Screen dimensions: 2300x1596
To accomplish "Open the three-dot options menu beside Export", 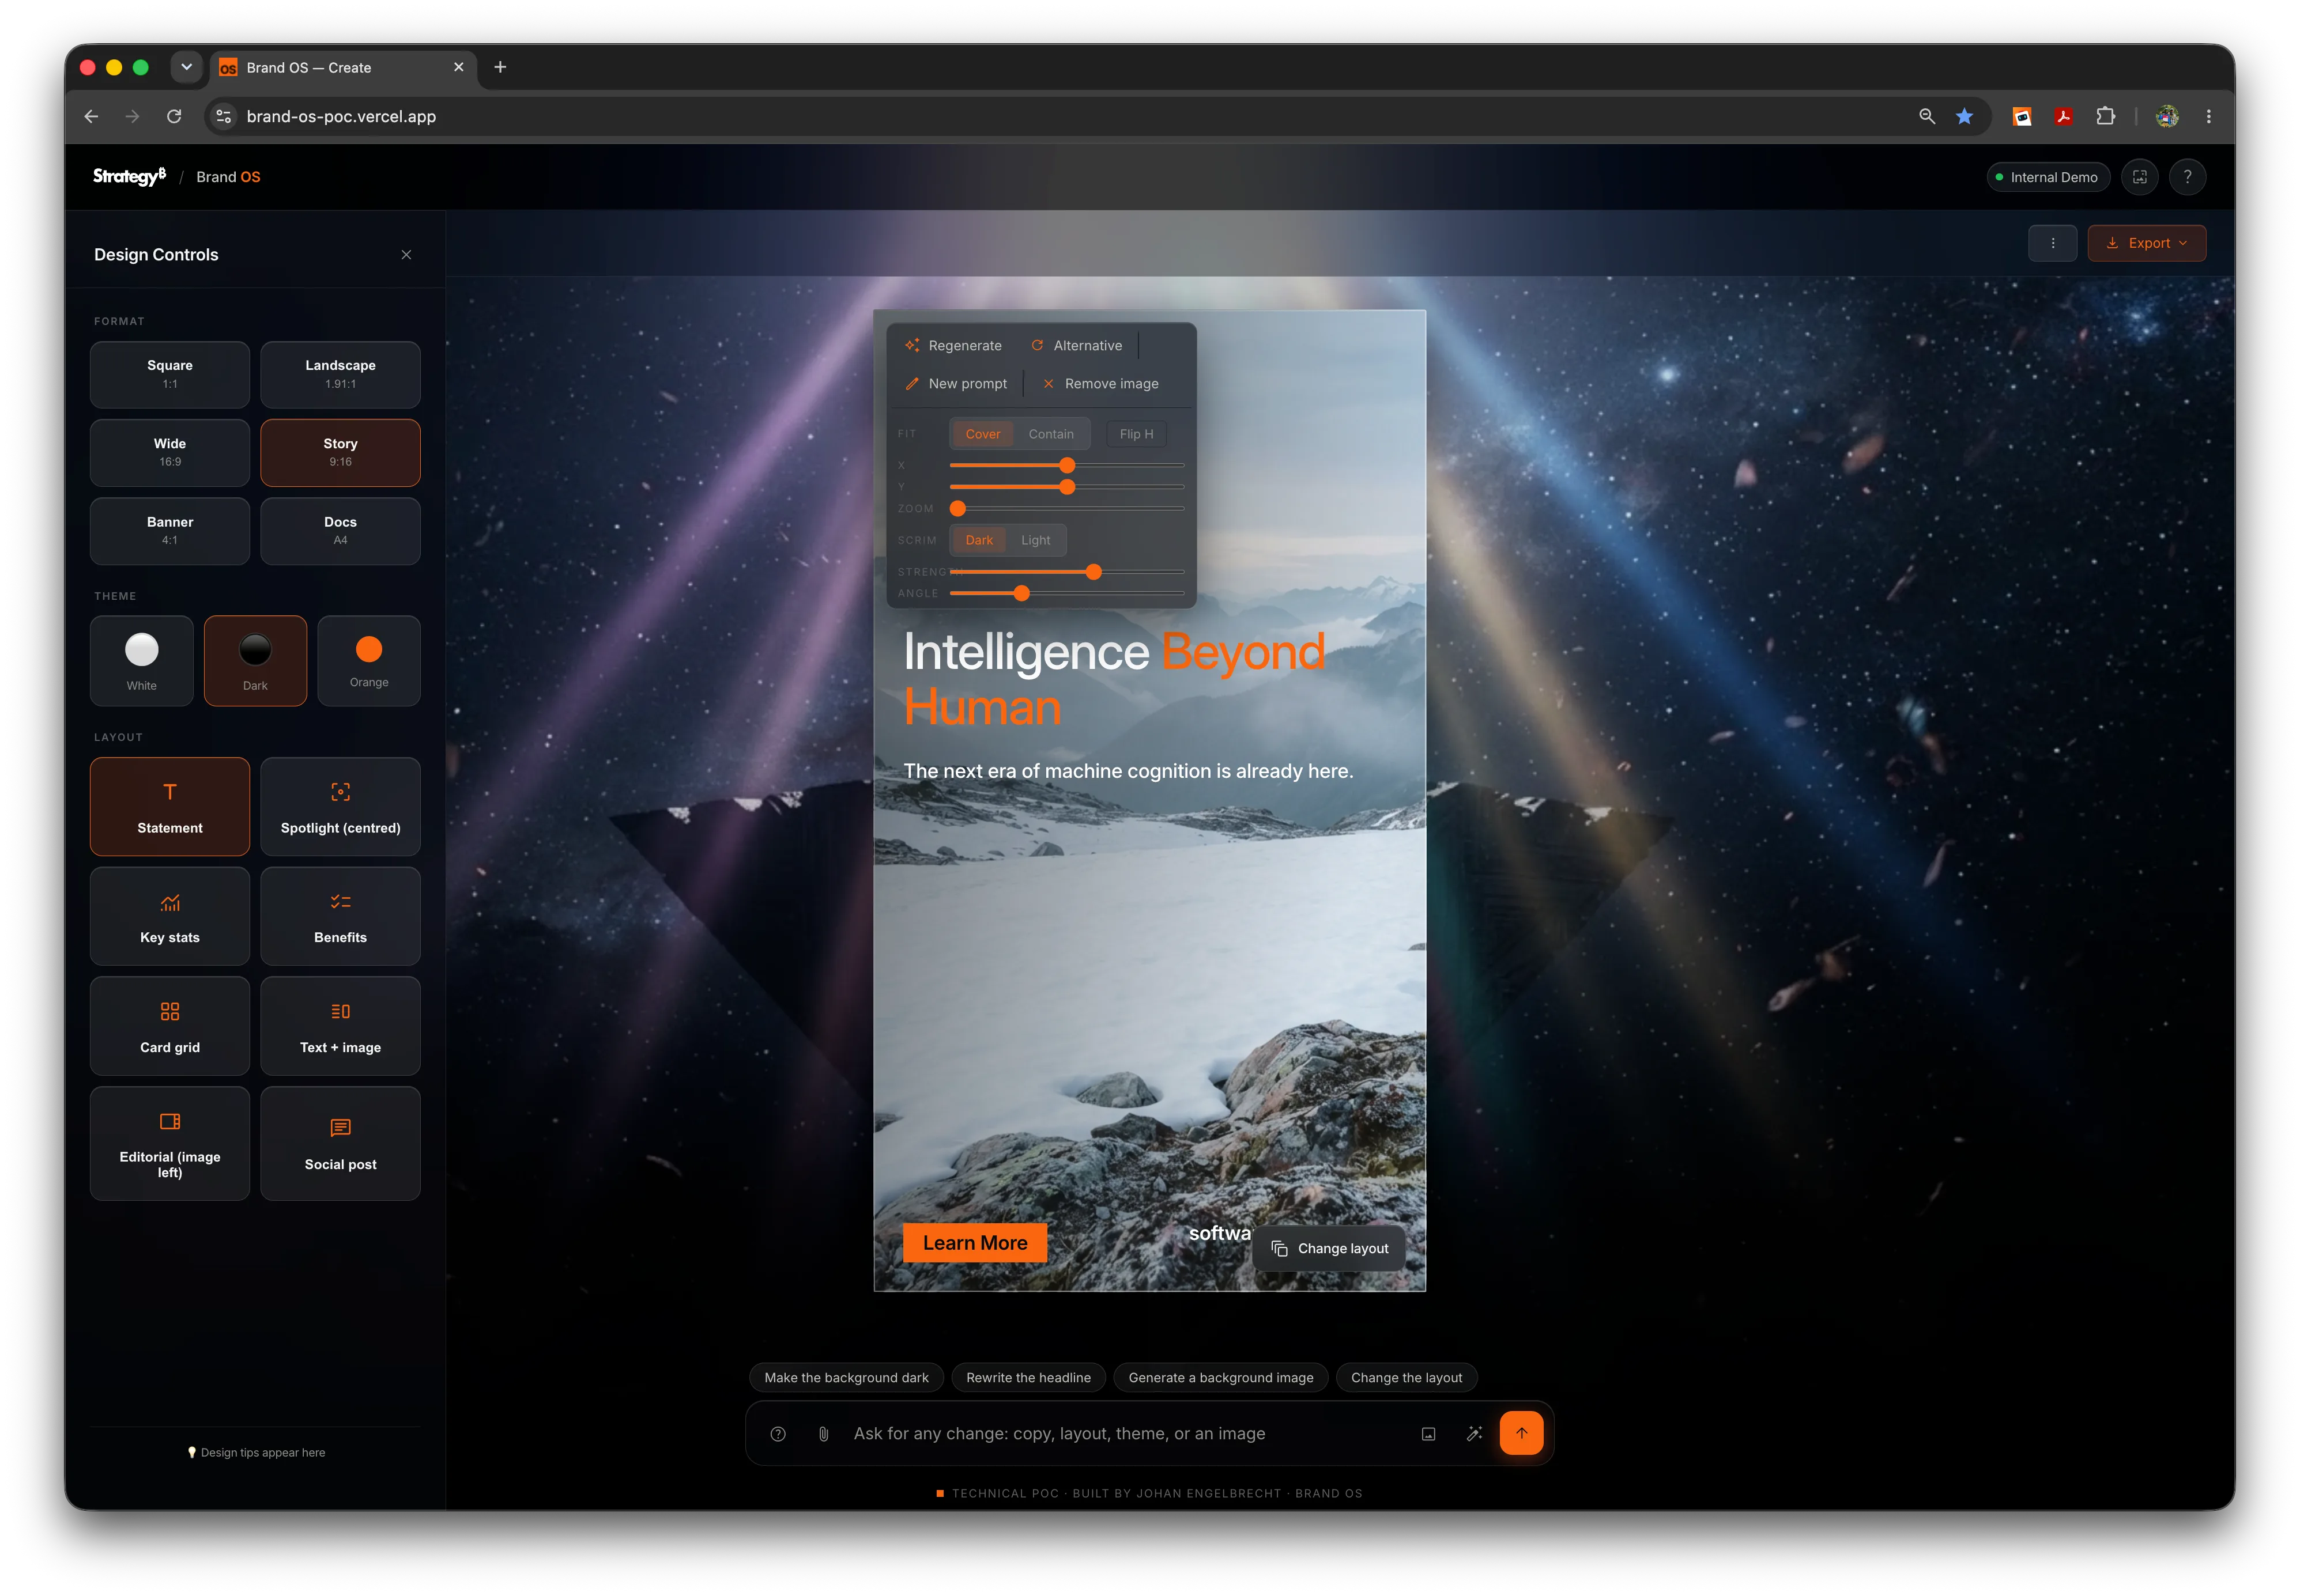I will 2052,243.
